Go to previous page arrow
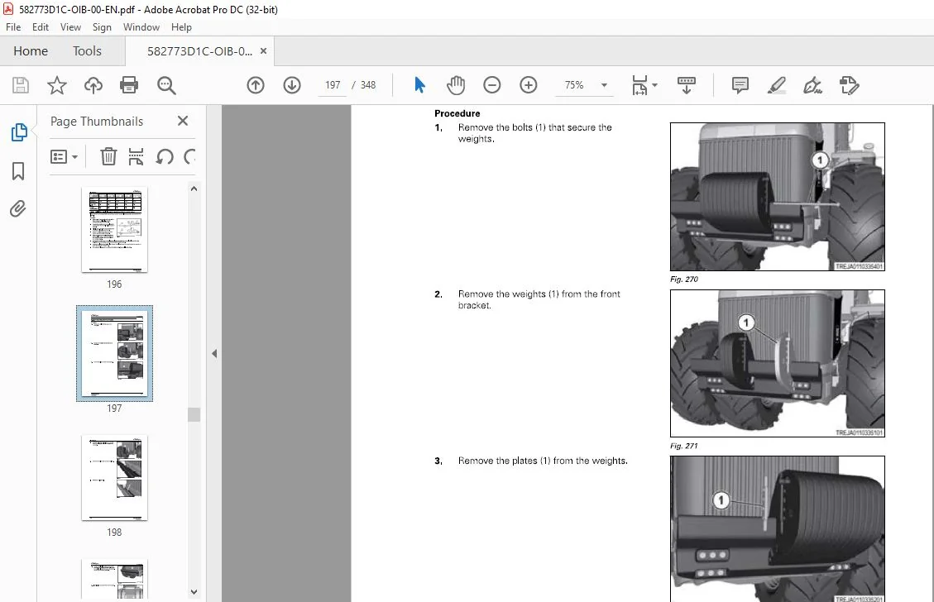 pyautogui.click(x=256, y=85)
